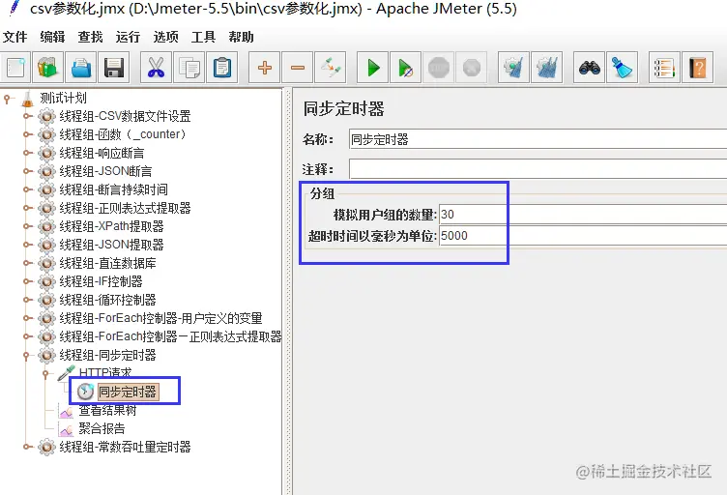Screen dimensions: 727x495
Task: Click the 查看结果树 listener icon
Action: click(67, 411)
